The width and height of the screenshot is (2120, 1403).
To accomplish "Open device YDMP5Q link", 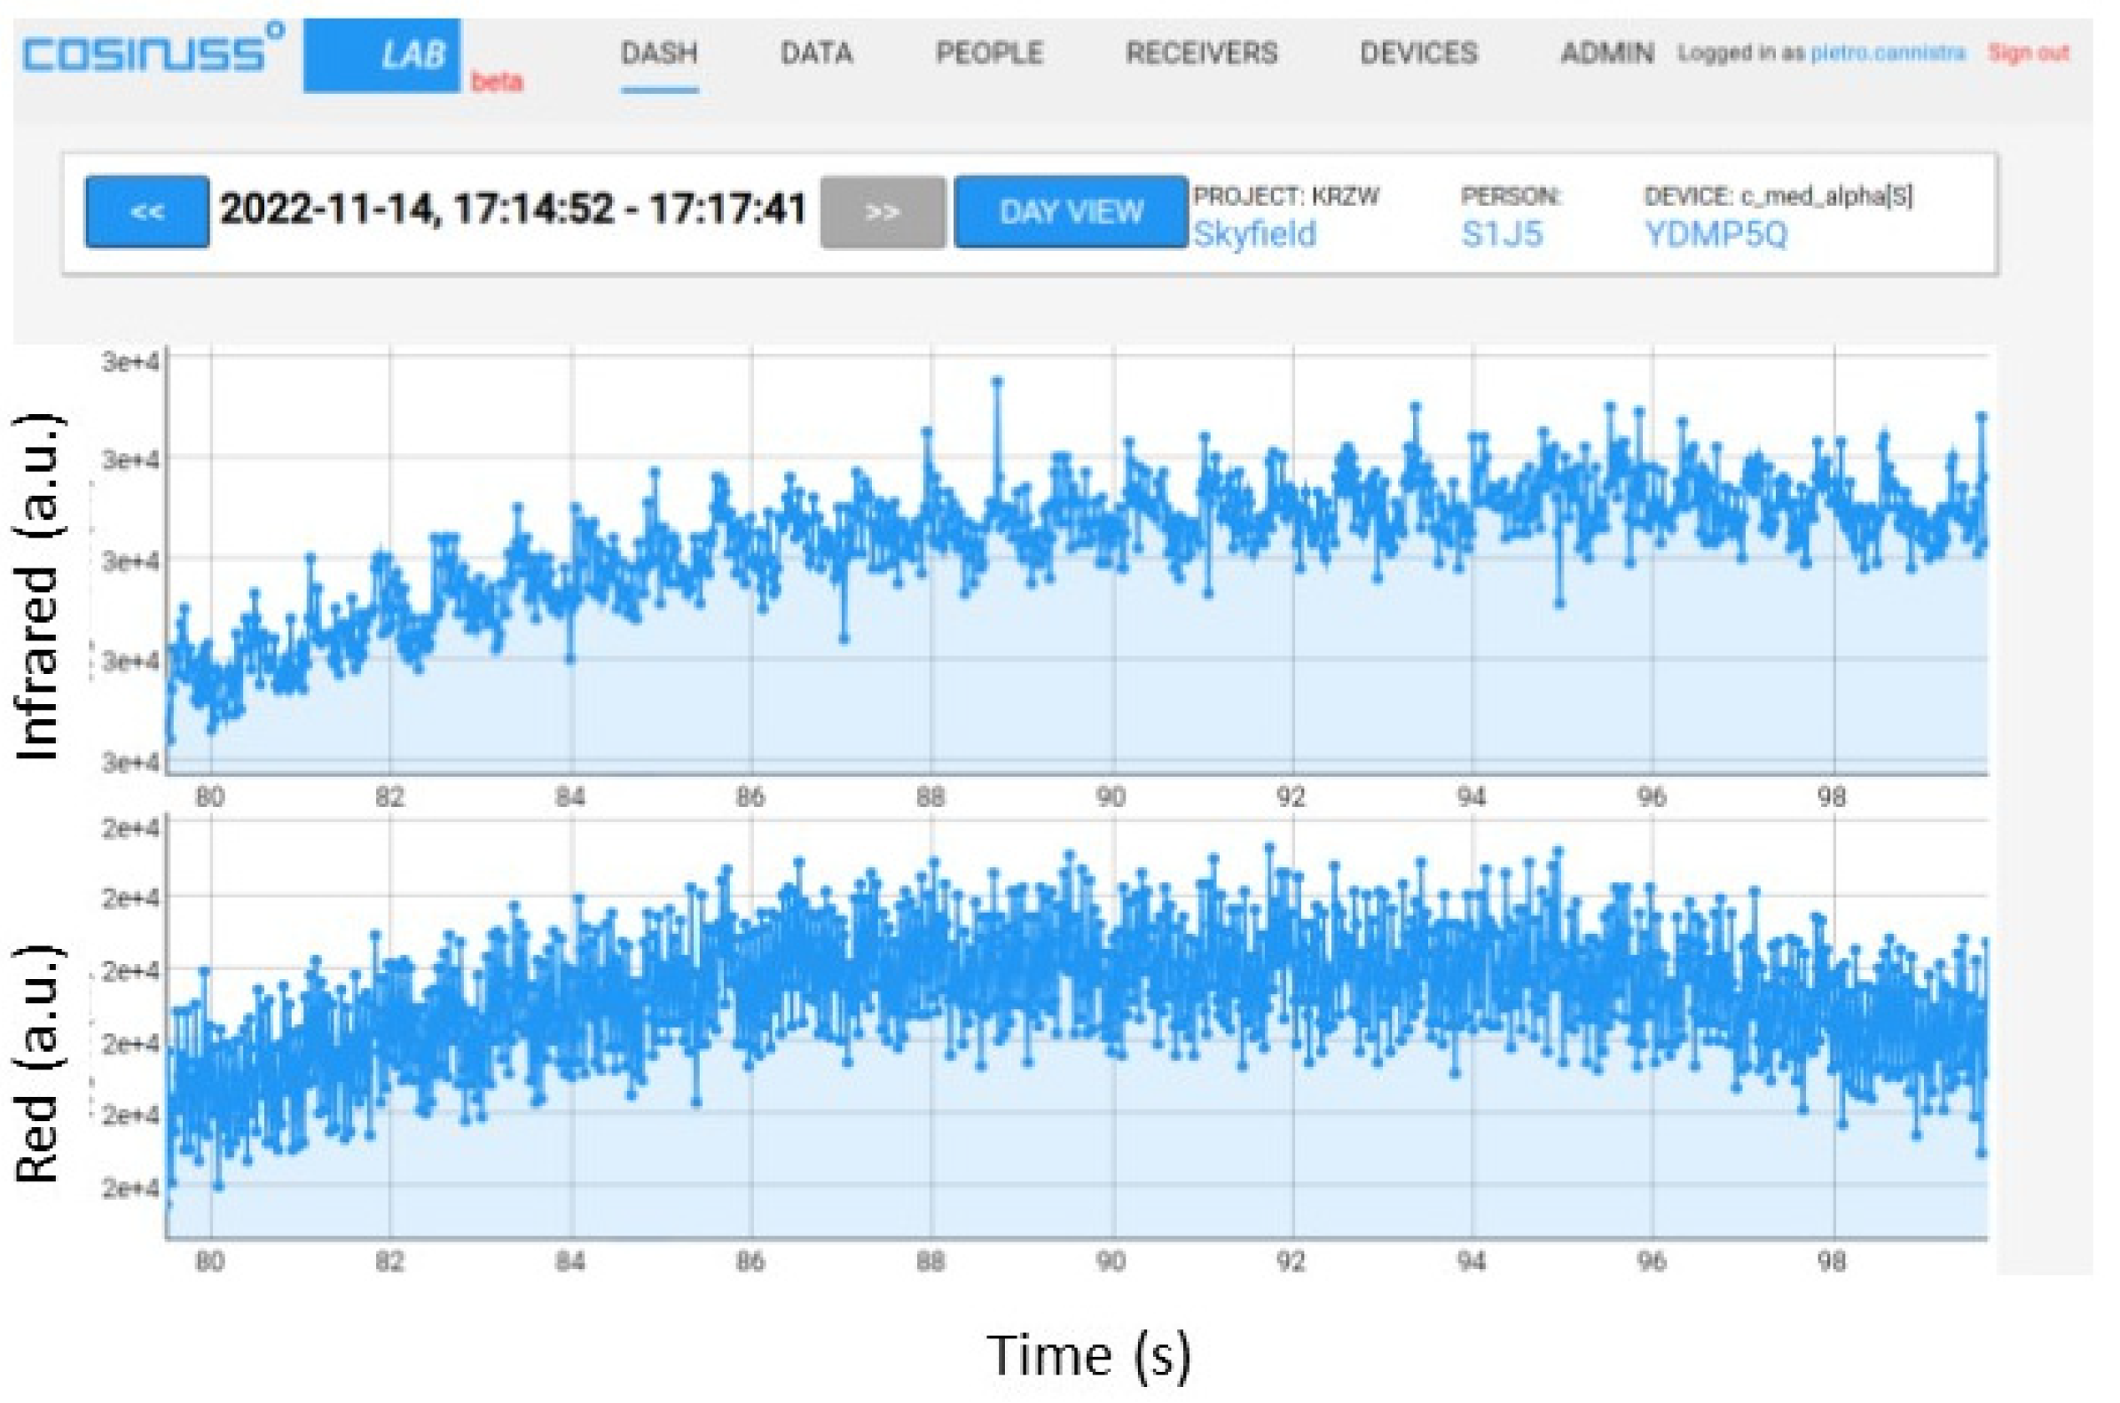I will point(1716,234).
